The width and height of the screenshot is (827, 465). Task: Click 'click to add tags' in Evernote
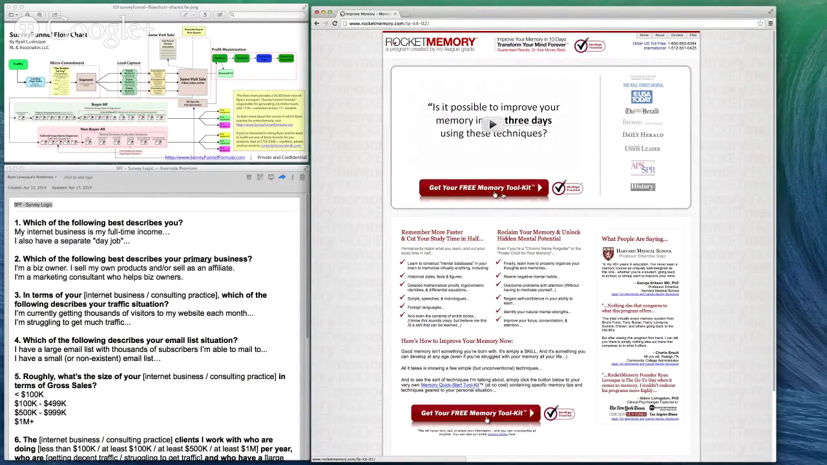[78, 177]
